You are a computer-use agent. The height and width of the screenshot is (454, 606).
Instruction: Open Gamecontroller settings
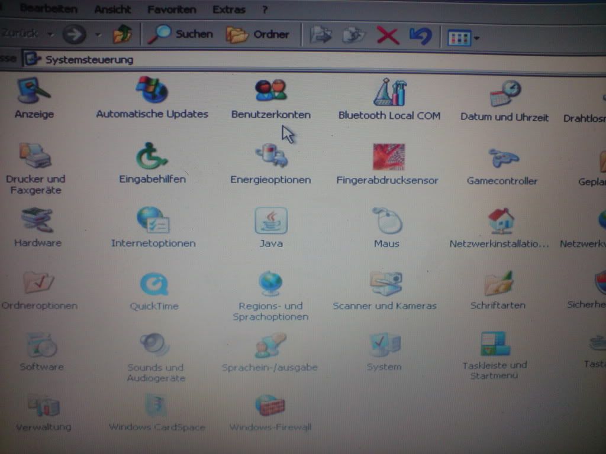pyautogui.click(x=502, y=166)
